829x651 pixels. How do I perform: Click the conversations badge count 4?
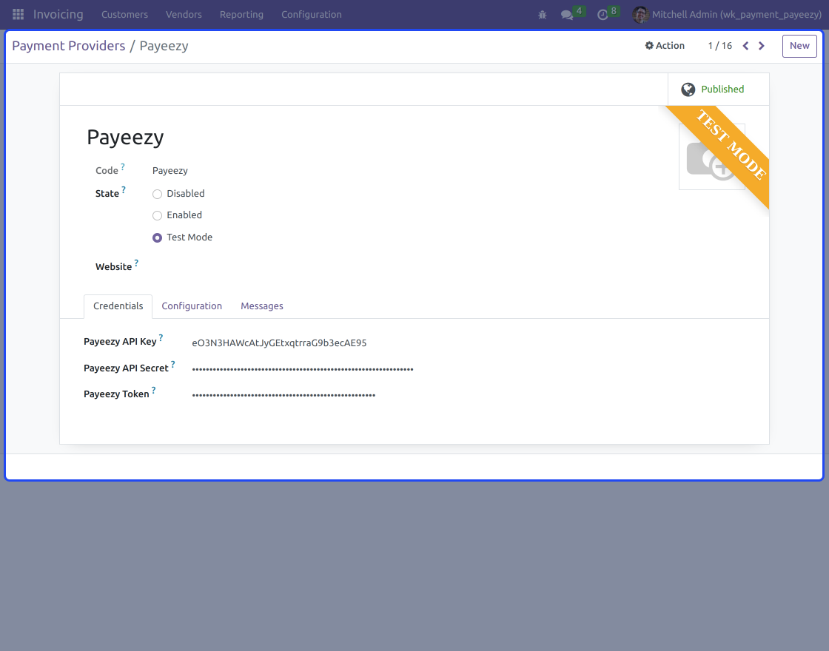[x=579, y=10]
